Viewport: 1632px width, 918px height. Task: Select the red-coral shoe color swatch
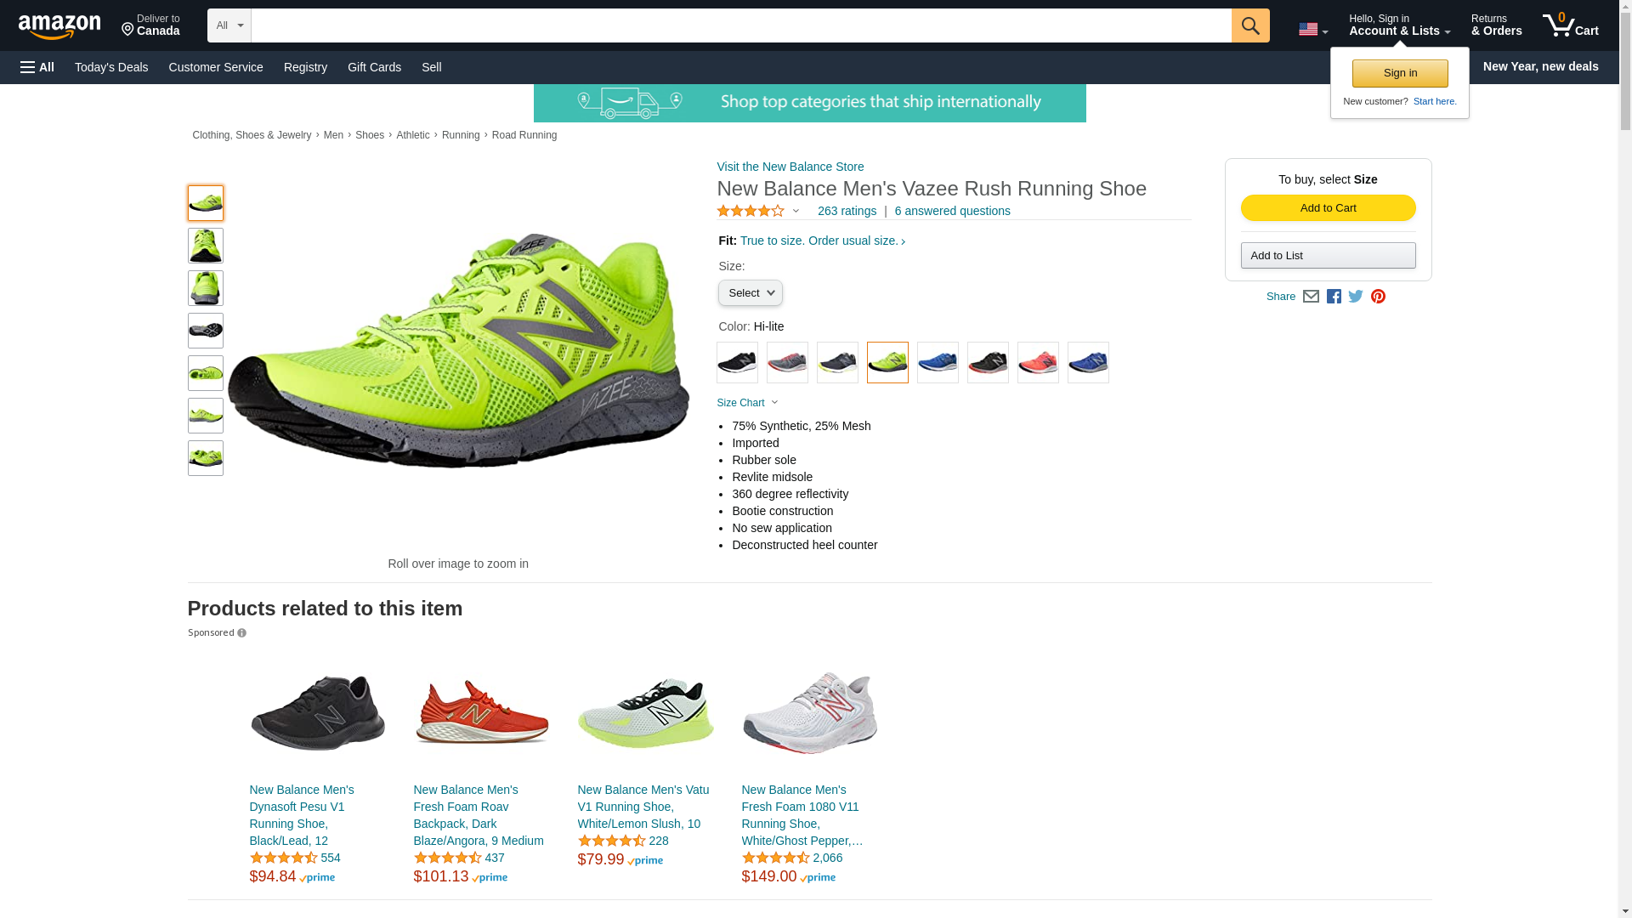coord(1038,363)
